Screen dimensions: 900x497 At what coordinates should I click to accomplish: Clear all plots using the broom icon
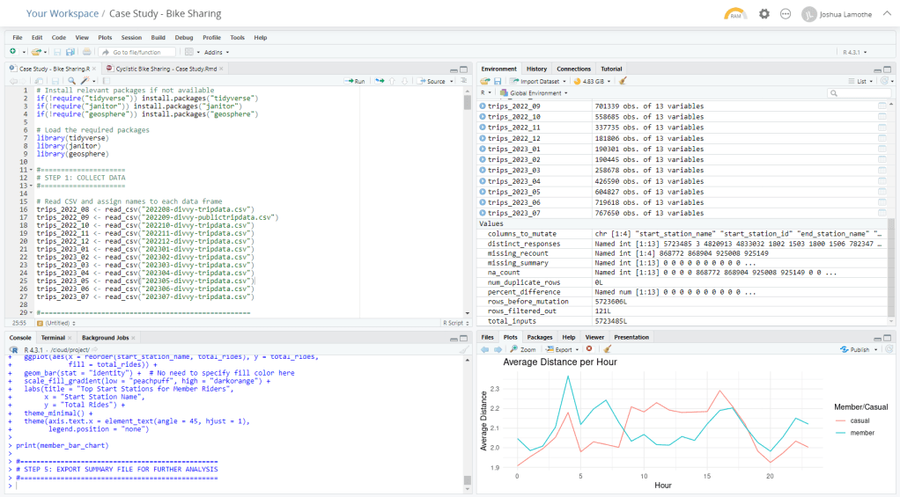tap(606, 349)
